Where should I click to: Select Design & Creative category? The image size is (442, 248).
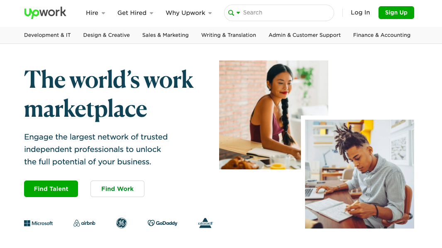coord(107,35)
